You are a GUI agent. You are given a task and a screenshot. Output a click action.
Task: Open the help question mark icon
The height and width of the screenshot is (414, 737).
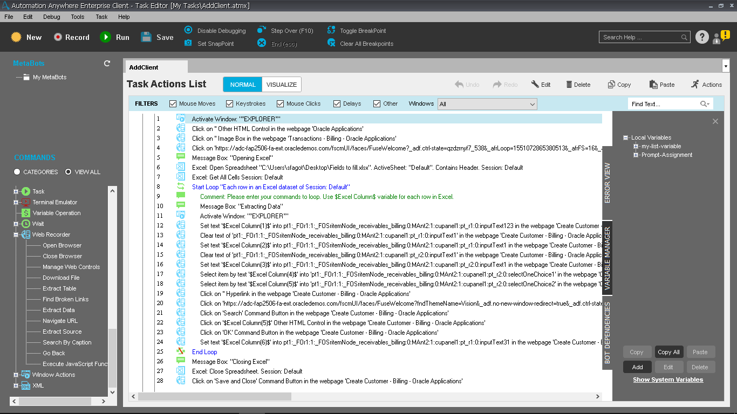point(701,37)
